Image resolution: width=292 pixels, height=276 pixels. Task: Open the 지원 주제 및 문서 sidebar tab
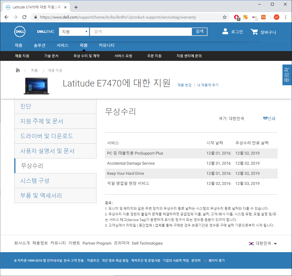[55, 121]
